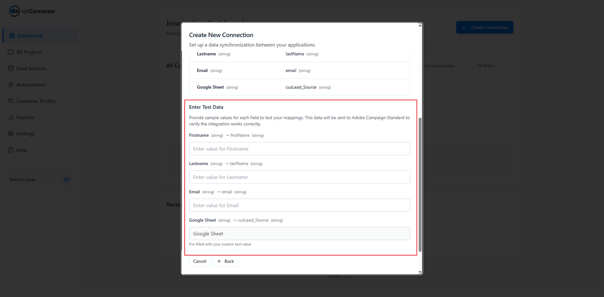
Task: Open the Dashboard sidebar icon
Action: (12, 36)
